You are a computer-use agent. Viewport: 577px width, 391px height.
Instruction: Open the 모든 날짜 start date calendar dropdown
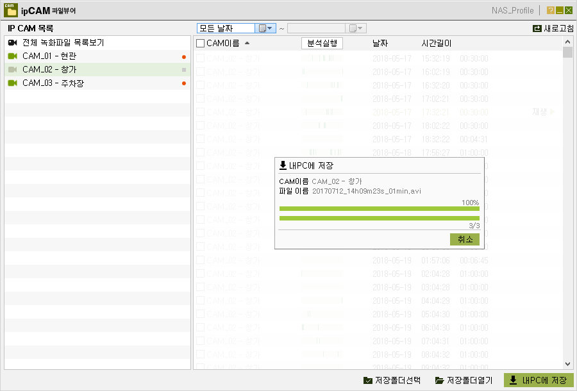click(x=265, y=28)
